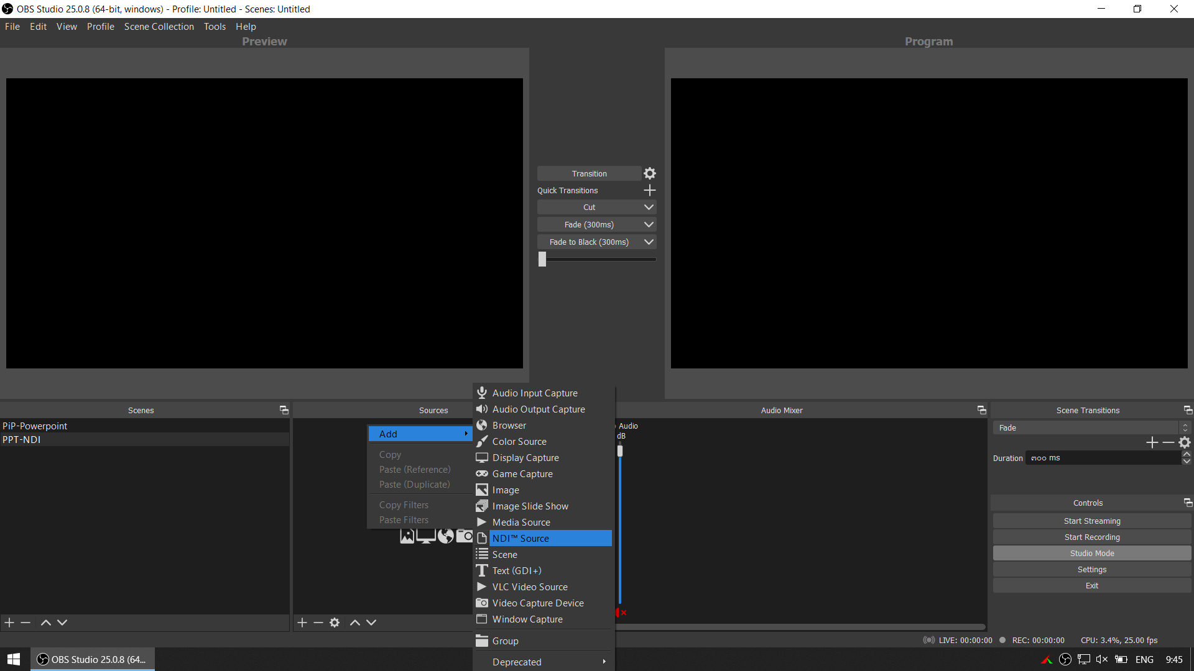The height and width of the screenshot is (671, 1194).
Task: Open source properties with the gear icon
Action: pyautogui.click(x=335, y=622)
